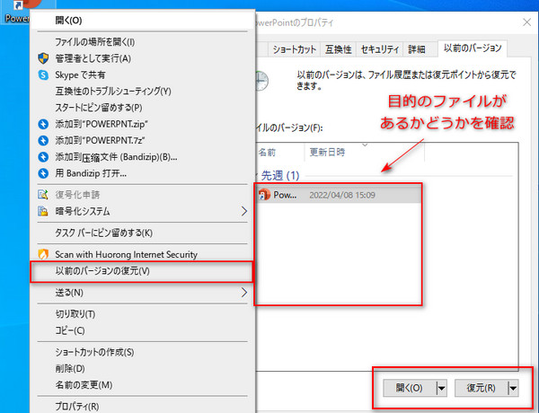The height and width of the screenshot is (413, 539).
Task: Choose スタートにピン留めする(P)
Action: tap(142, 108)
